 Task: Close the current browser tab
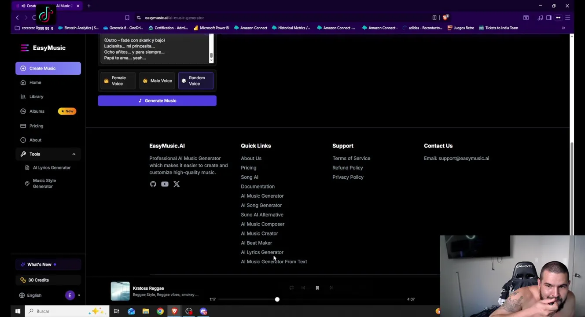[x=78, y=6]
